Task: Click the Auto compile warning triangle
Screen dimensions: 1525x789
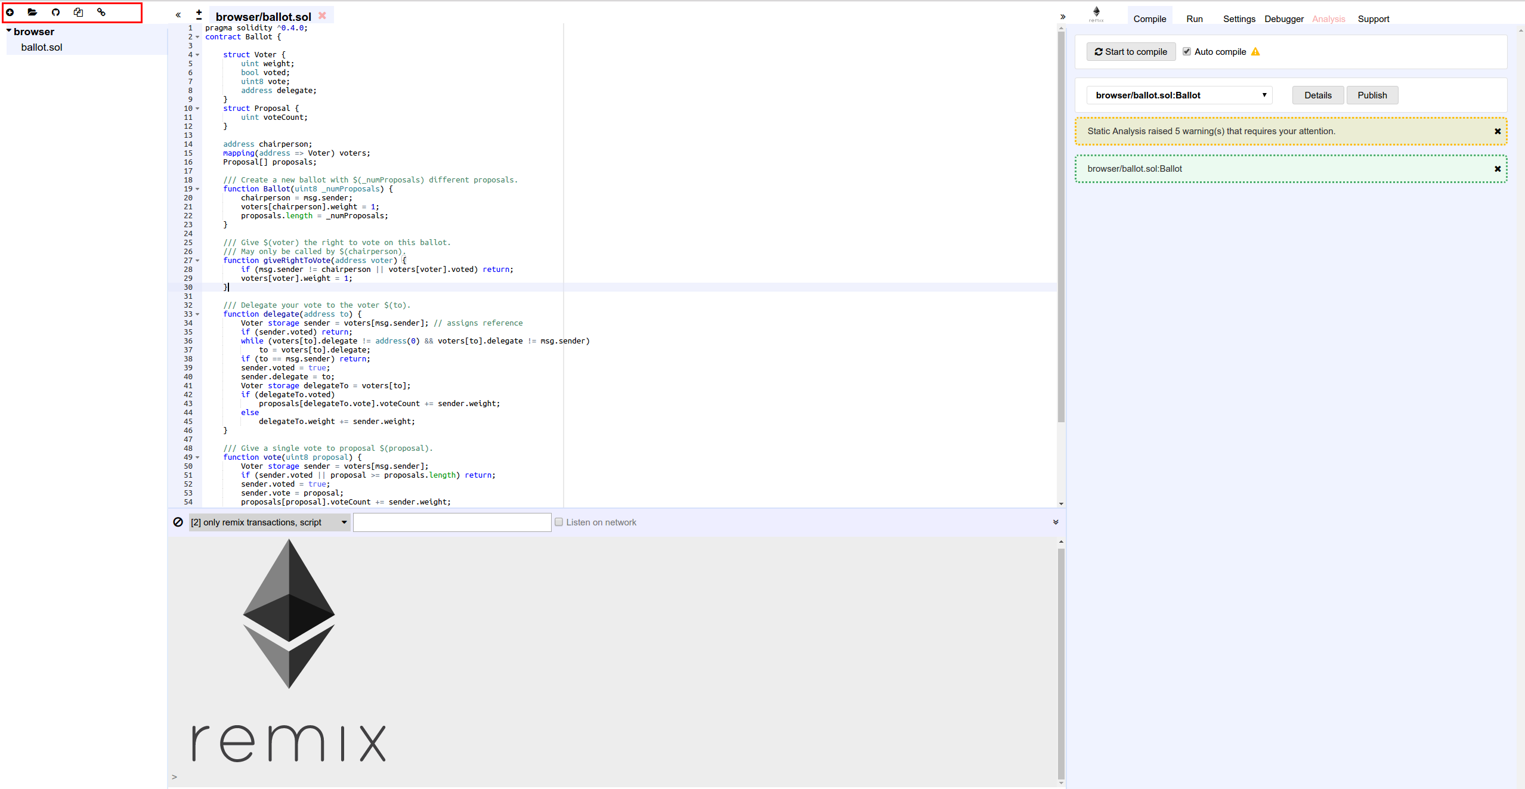Action: [x=1255, y=52]
